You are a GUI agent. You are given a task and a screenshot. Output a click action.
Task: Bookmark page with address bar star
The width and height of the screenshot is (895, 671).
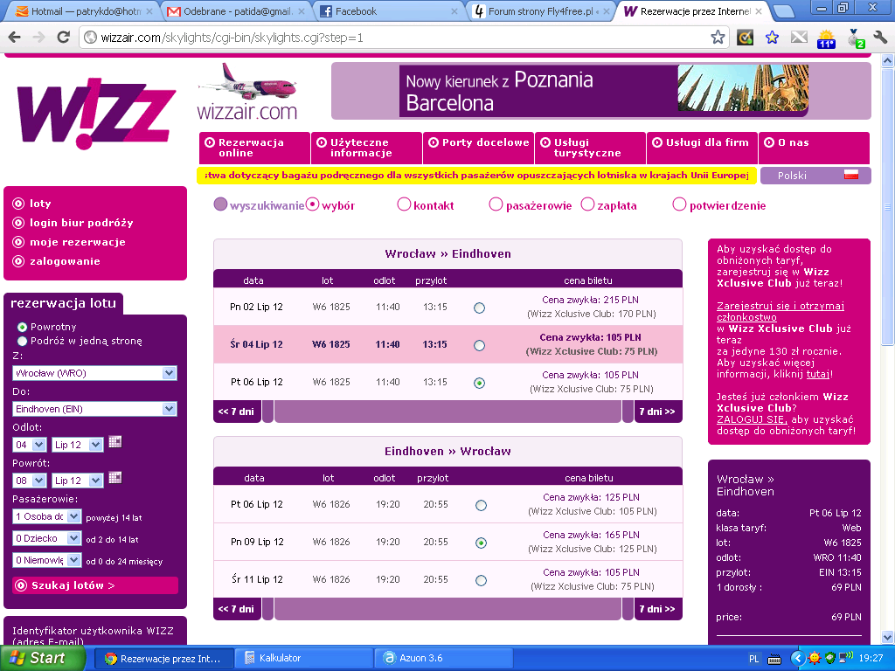pos(718,38)
